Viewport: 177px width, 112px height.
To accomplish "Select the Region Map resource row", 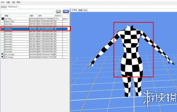I will (35, 21).
